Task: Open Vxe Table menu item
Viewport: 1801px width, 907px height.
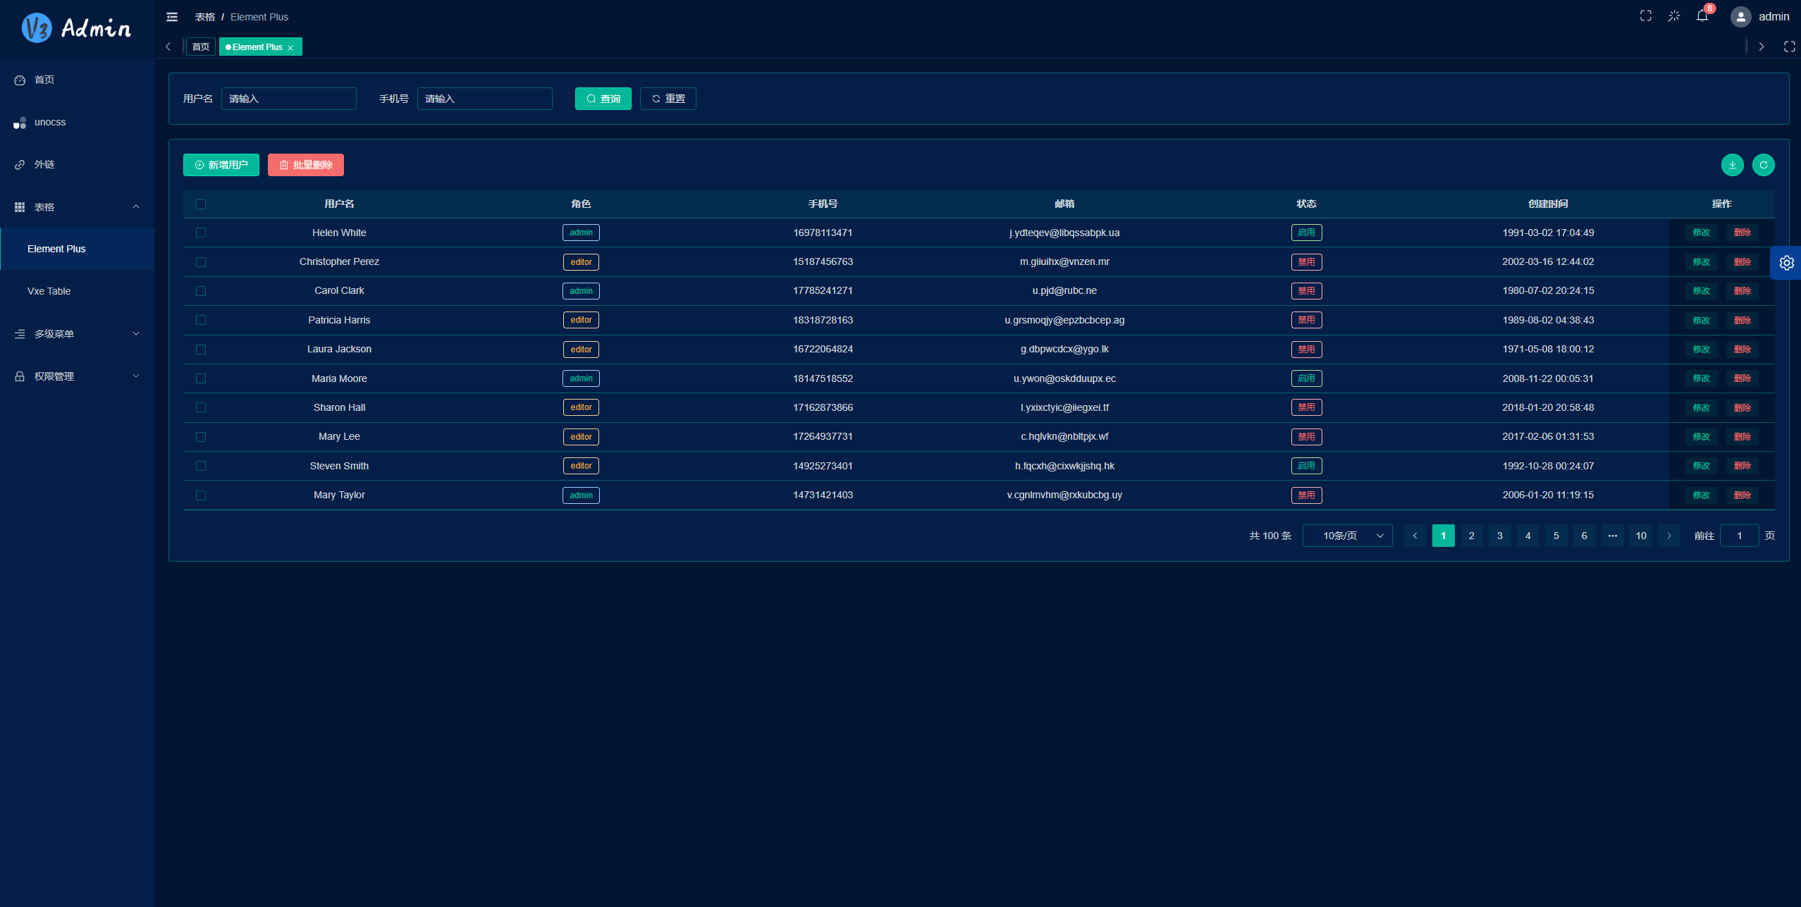Action: [49, 291]
